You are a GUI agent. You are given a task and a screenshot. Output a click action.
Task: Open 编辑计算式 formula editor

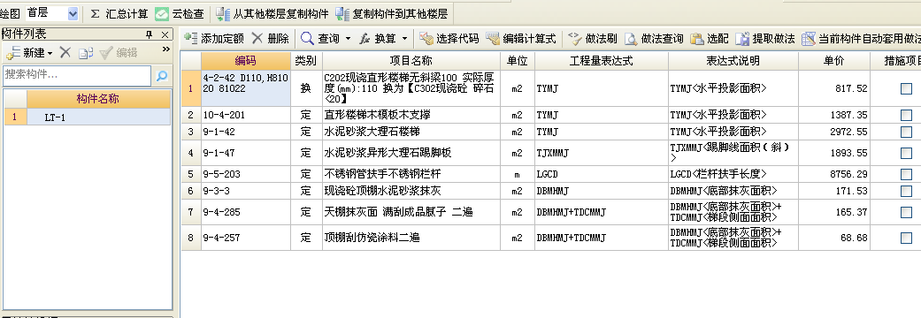pos(521,39)
